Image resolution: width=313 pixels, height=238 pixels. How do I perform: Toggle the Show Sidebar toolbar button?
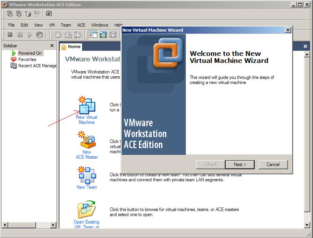point(94,35)
